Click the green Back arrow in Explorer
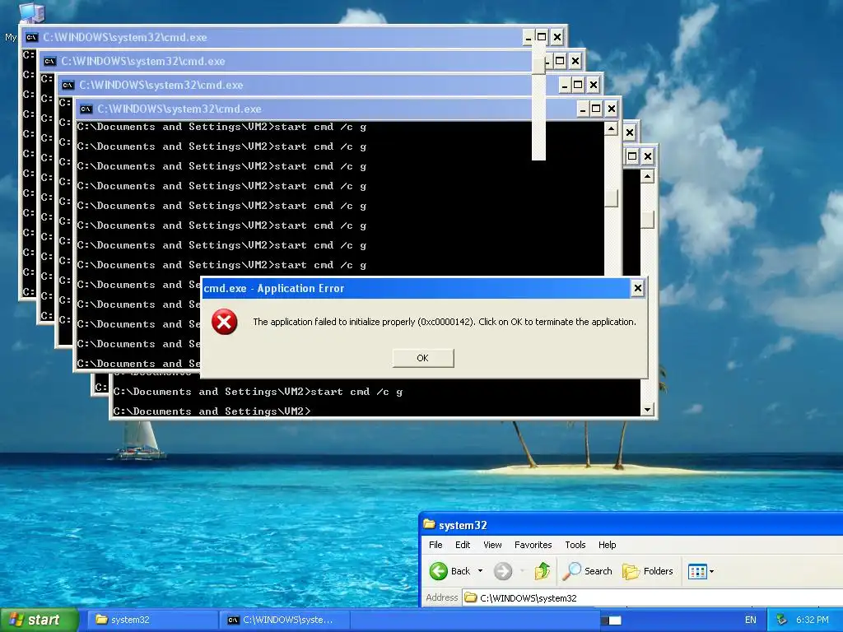Viewport: 843px width, 632px height. (439, 571)
